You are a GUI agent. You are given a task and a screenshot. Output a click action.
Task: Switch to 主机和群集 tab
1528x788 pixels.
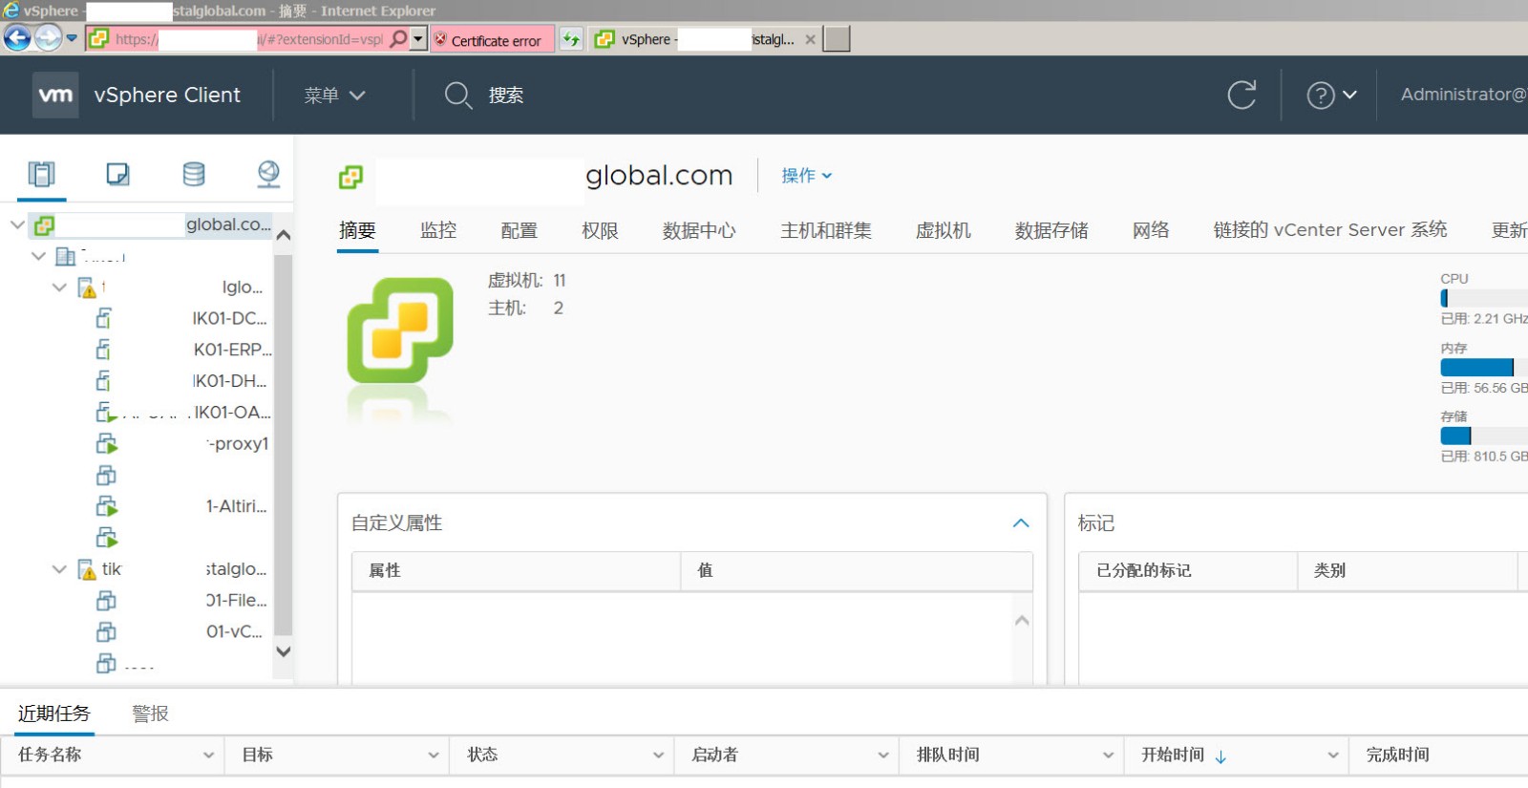pyautogui.click(x=826, y=230)
